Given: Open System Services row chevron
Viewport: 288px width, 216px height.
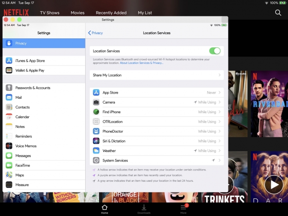Looking at the screenshot, I should (x=220, y=160).
